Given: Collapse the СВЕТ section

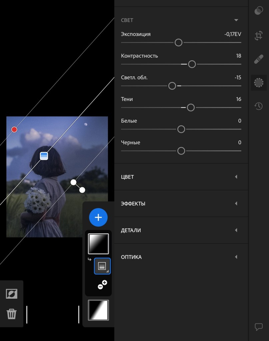Looking at the screenshot, I should pos(236,20).
